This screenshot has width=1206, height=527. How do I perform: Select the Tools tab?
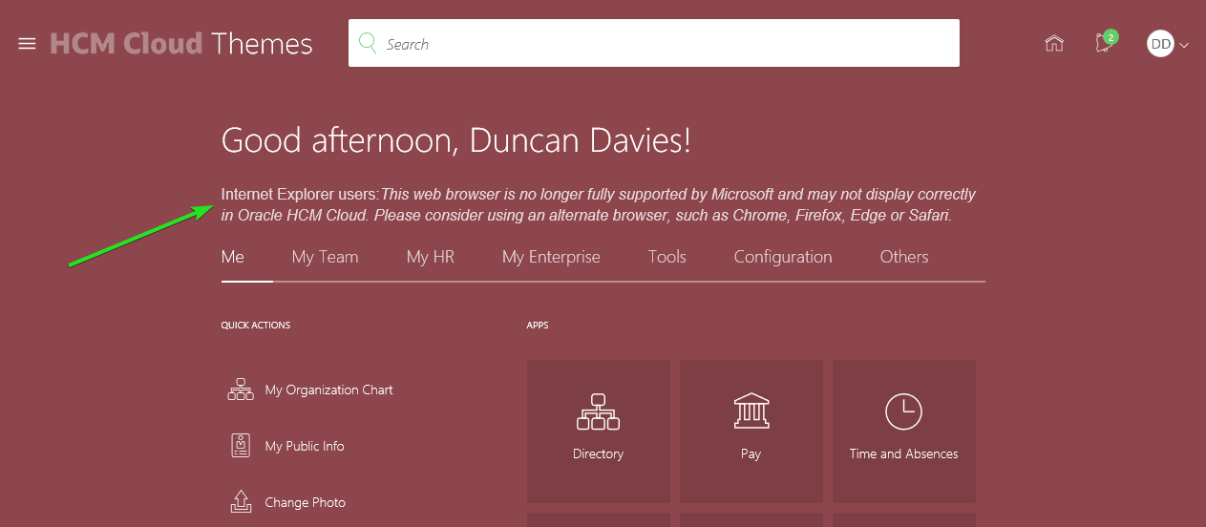point(667,257)
